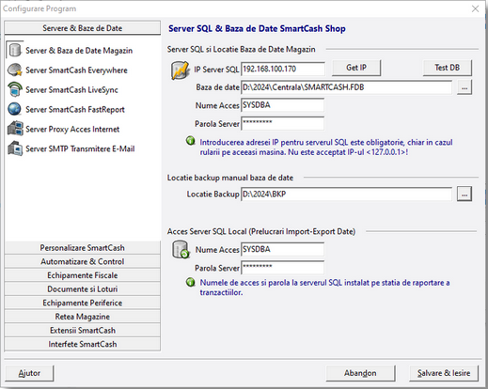Click the Get IP button
Screen dimensions: 488x389
(356, 68)
